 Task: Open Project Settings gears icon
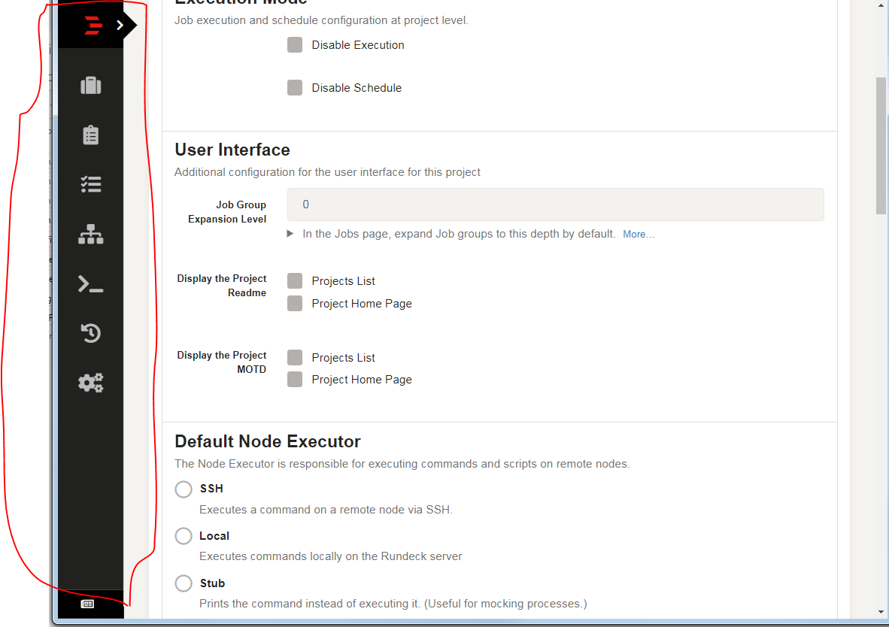click(91, 383)
